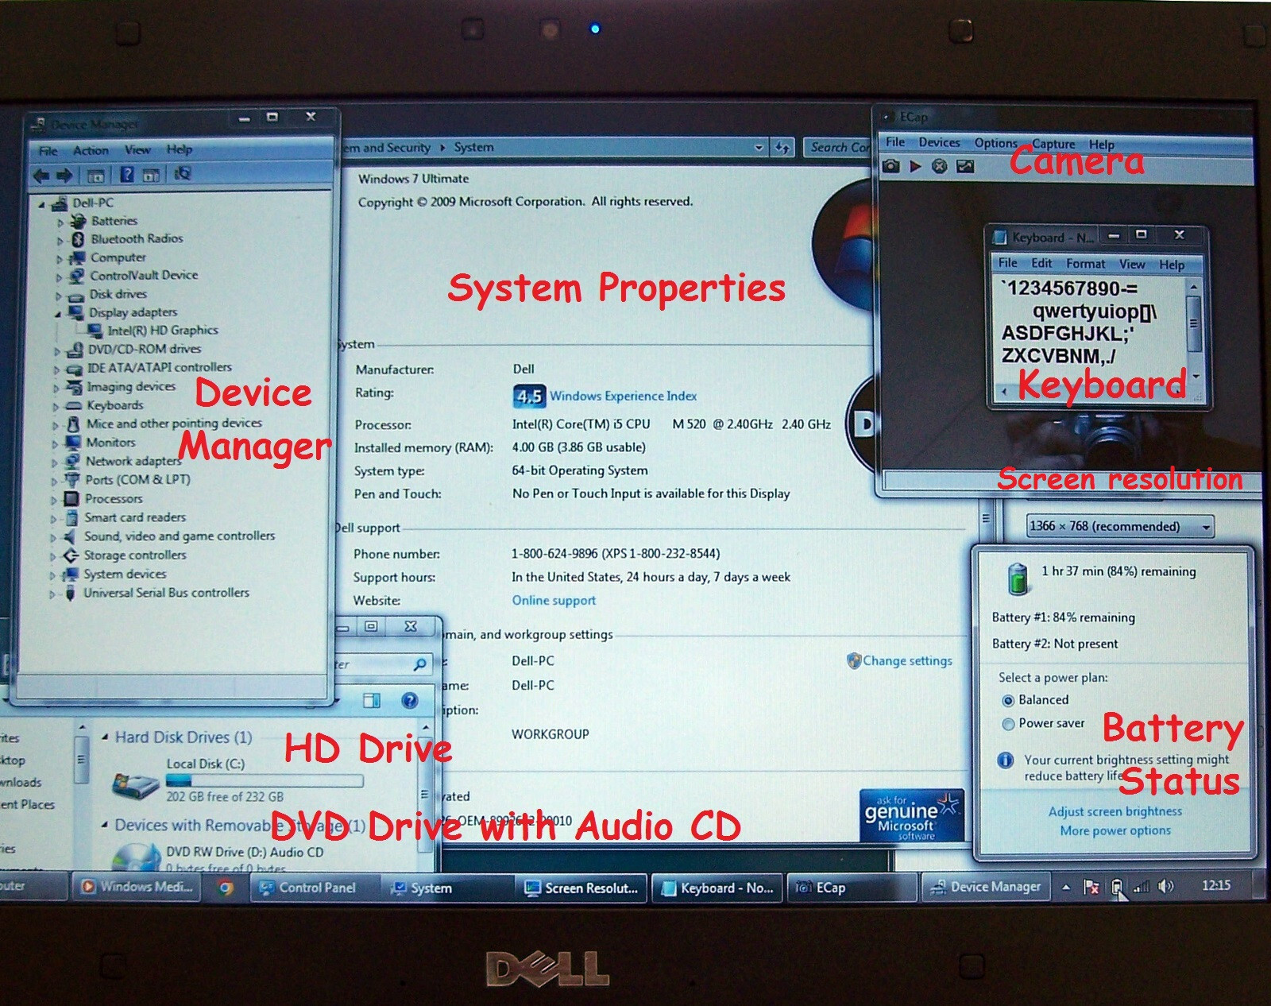Switch to Device Manager taskbar button

pos(986,887)
